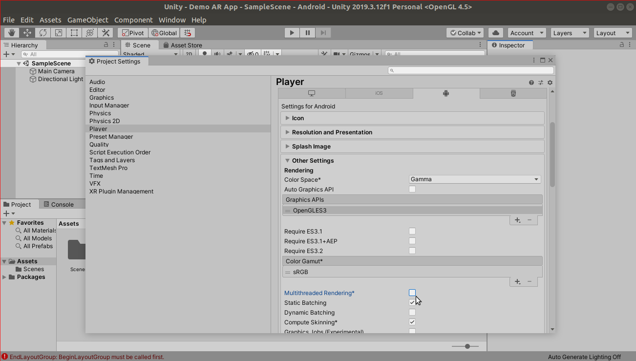Open custom editor tools button
The width and height of the screenshot is (636, 361).
[x=106, y=33]
